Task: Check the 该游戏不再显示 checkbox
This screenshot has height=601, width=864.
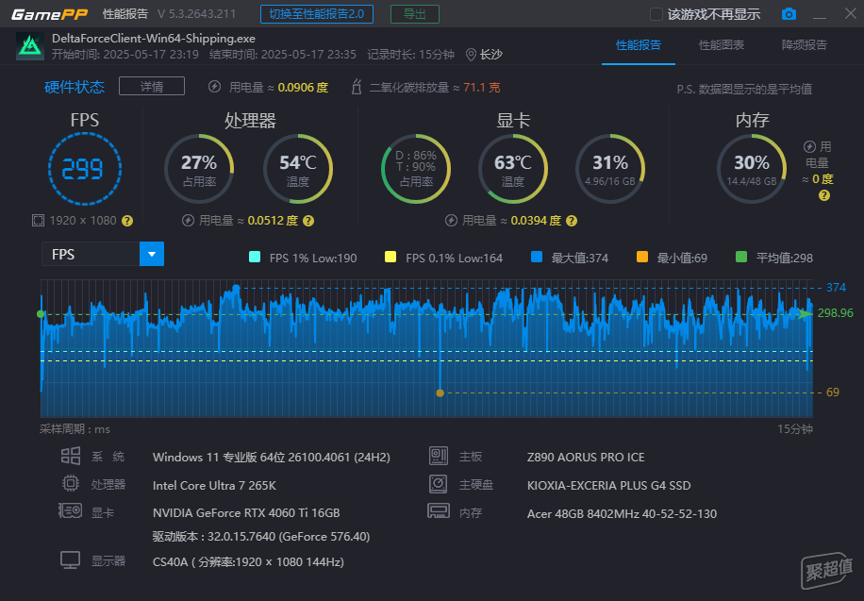Action: coord(656,14)
